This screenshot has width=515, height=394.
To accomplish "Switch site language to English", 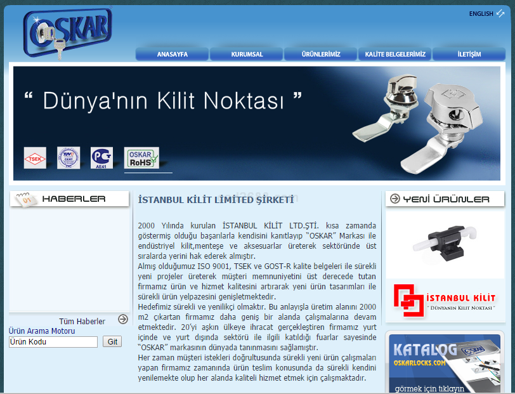I will pos(481,13).
